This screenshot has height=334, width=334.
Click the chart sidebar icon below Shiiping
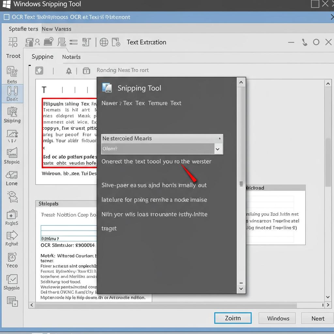pyautogui.click(x=12, y=136)
